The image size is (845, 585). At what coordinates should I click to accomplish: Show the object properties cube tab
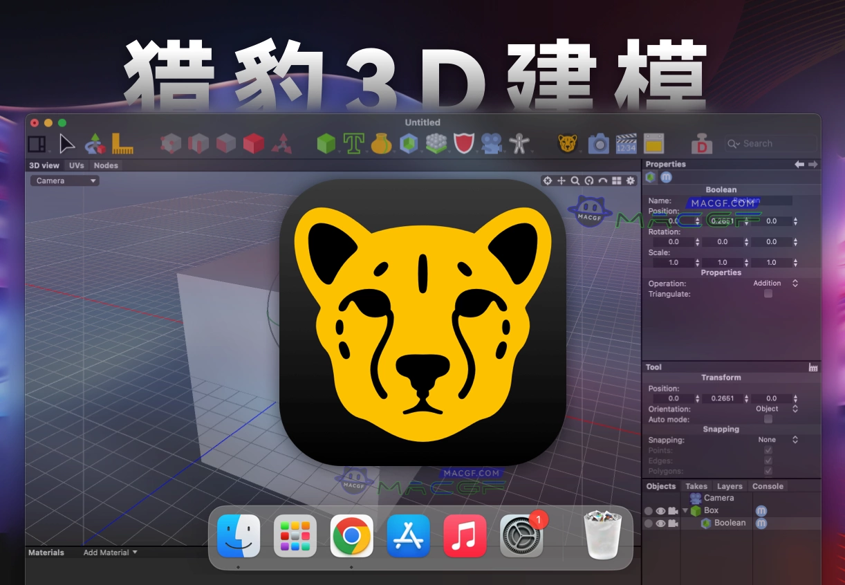(651, 178)
